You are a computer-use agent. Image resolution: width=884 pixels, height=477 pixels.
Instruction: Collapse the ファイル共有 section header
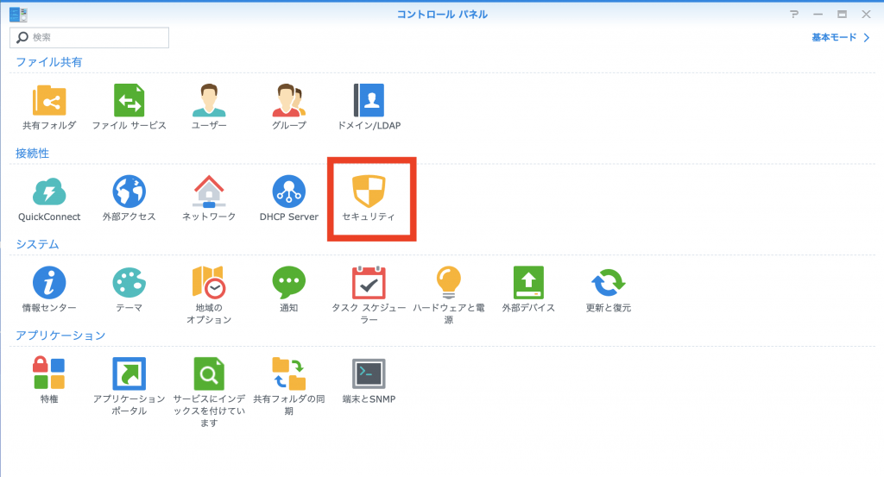pyautogui.click(x=49, y=62)
